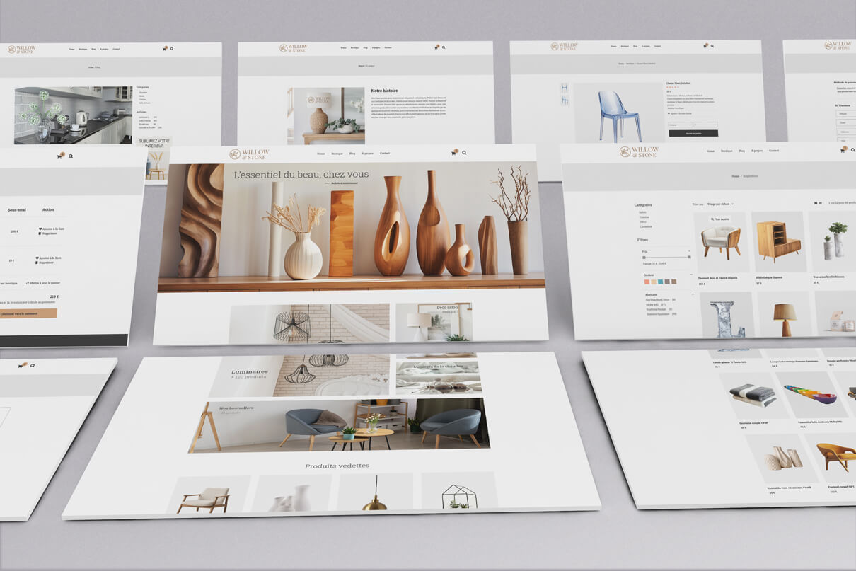Click Willow & Stone logo on homepage
Viewport: 856px width, 571px height.
coord(249,154)
